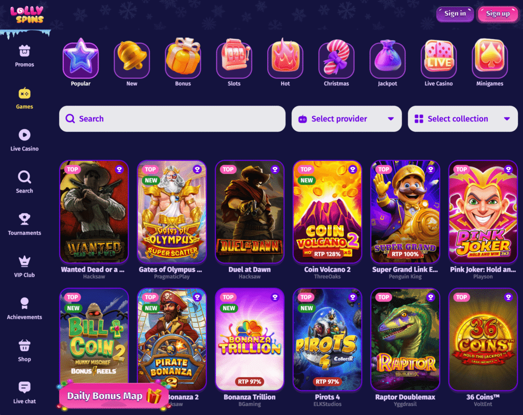Open the Coin Volcano 2 game thumbnail

coord(327,212)
